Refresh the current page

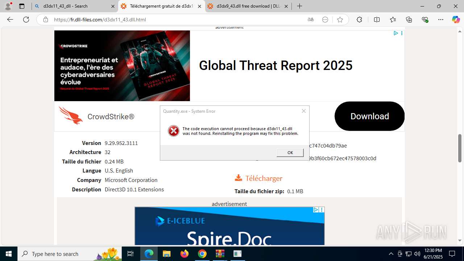click(26, 20)
